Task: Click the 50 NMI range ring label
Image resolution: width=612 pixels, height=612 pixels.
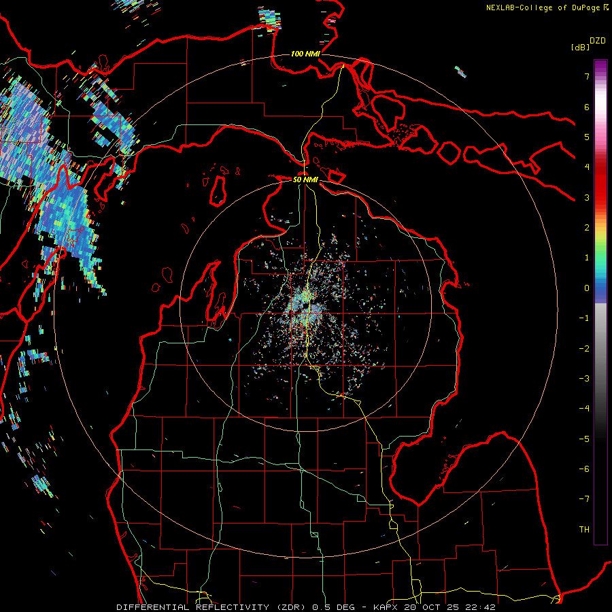Action: 305,180
